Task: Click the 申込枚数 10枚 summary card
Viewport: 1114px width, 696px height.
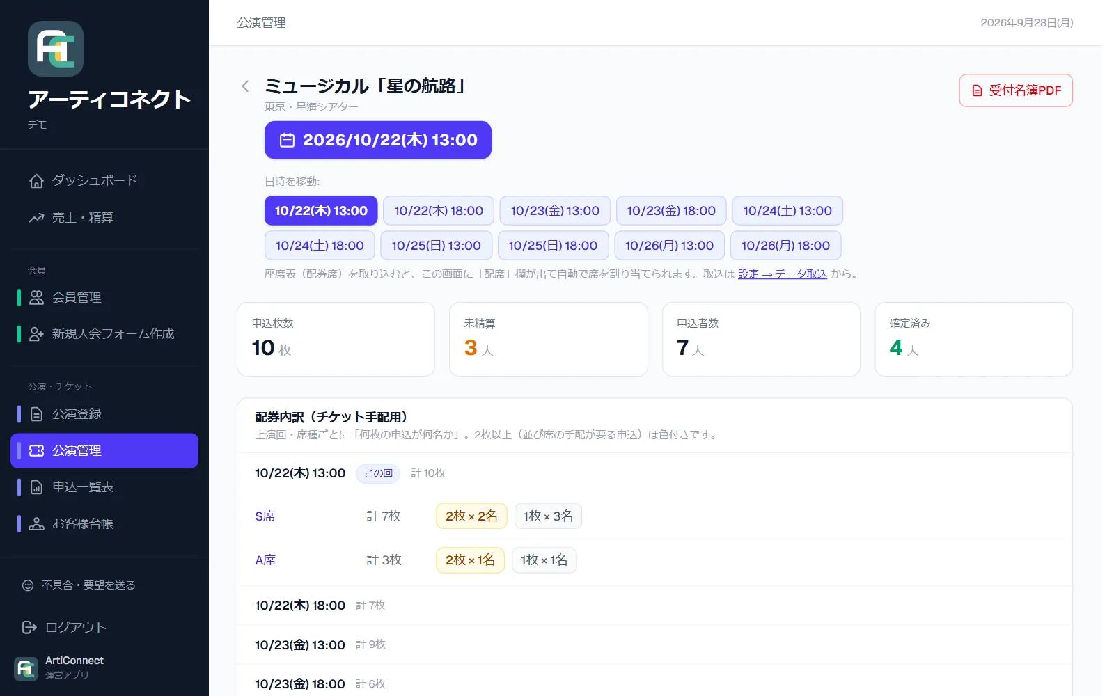Action: pyautogui.click(x=336, y=339)
